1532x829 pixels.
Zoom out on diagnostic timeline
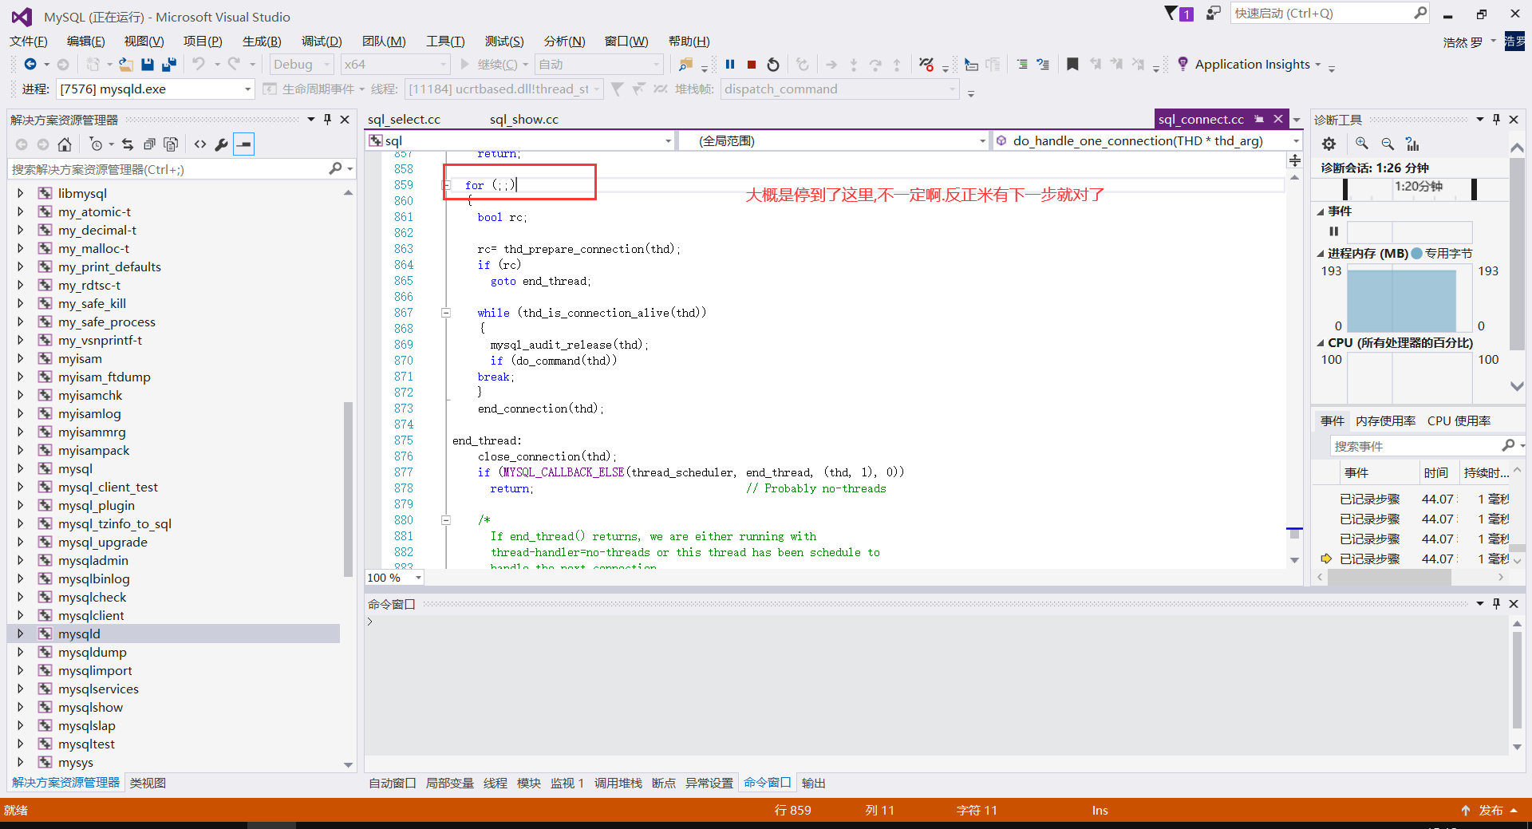(x=1388, y=144)
